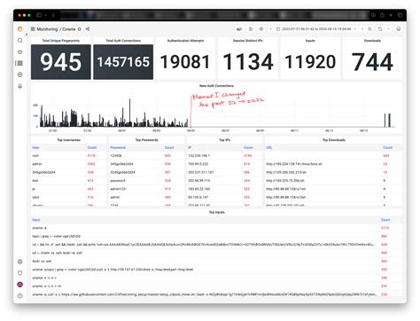The image size is (420, 321).
Task: Open the Search icon in the sidebar
Action: 19,41
